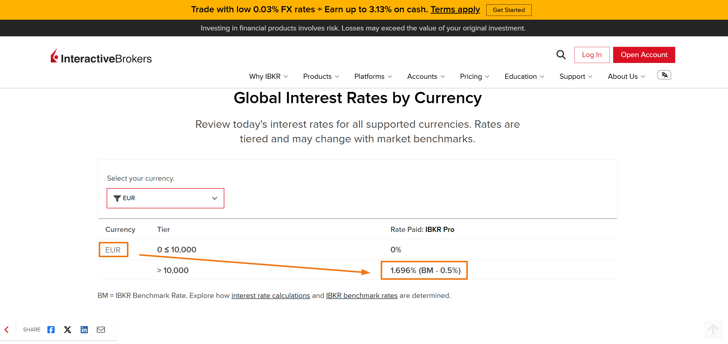728x344 pixels.
Task: Click Get Started in the yellow banner
Action: tap(509, 10)
